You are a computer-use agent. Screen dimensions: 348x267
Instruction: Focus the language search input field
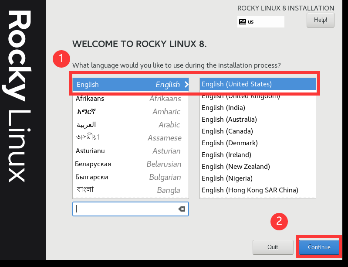pyautogui.click(x=131, y=209)
